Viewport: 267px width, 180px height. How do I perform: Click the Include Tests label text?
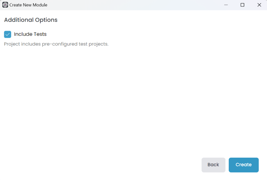pos(30,34)
